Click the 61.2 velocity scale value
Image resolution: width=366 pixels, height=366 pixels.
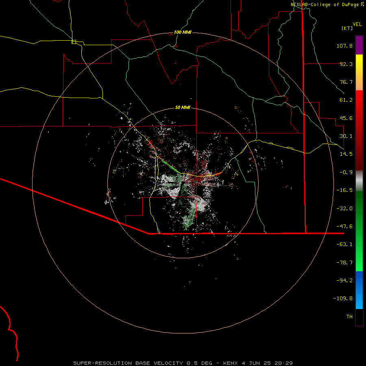(x=346, y=100)
